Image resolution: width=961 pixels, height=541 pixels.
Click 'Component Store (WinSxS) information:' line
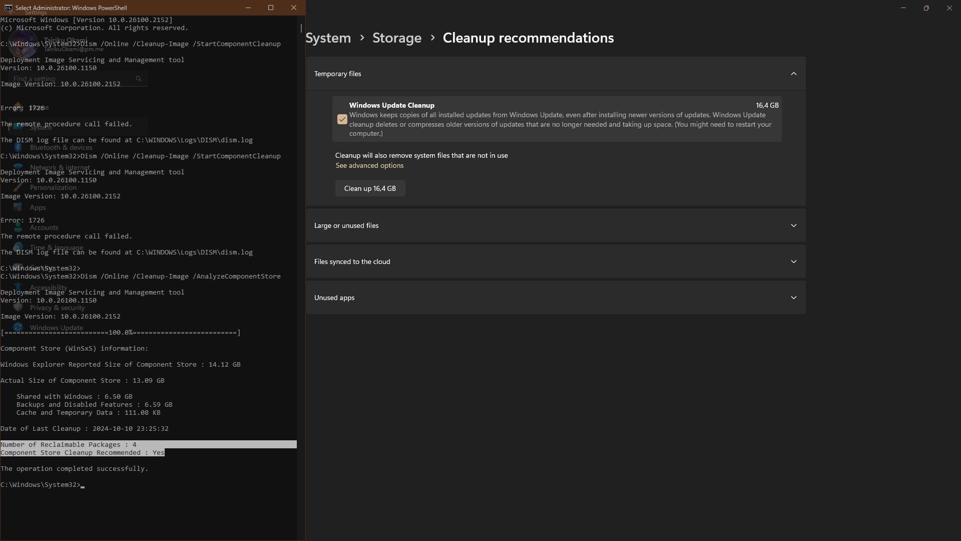click(x=75, y=349)
